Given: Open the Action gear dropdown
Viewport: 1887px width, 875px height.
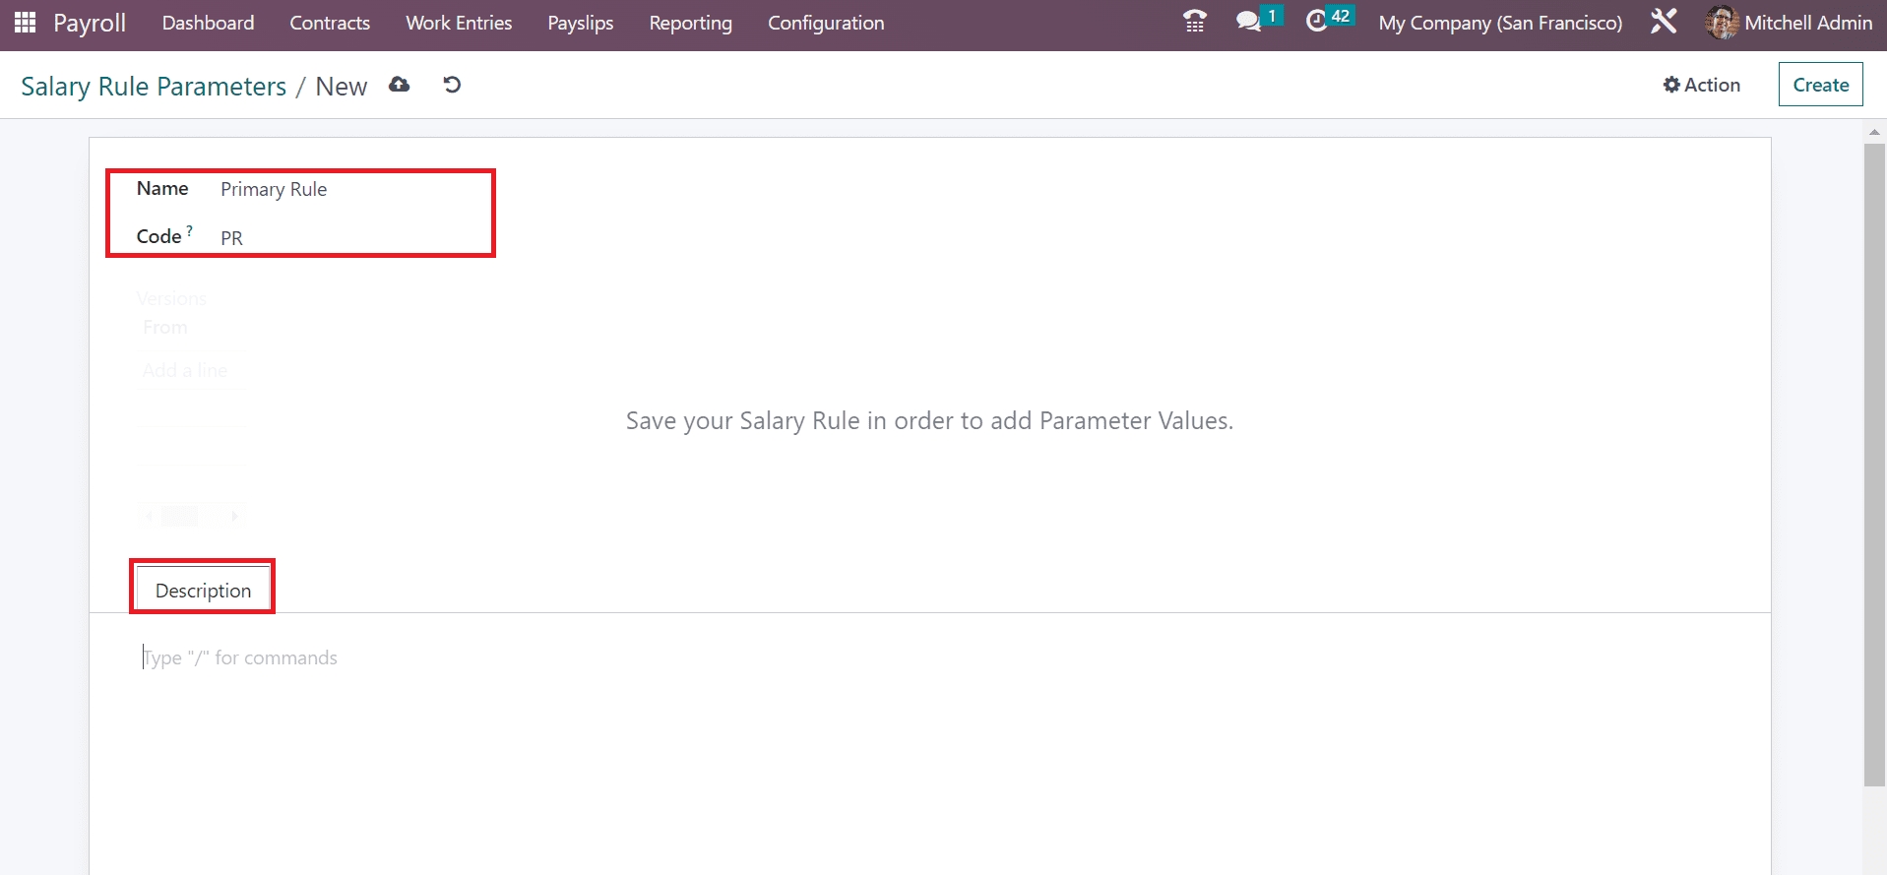Looking at the screenshot, I should coord(1702,85).
